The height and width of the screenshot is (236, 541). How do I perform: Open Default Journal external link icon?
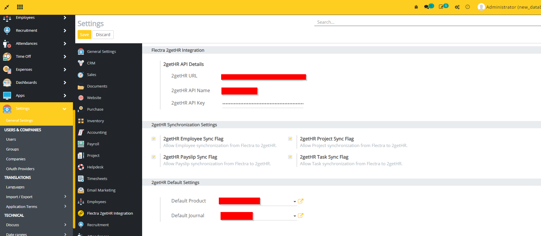pyautogui.click(x=300, y=215)
